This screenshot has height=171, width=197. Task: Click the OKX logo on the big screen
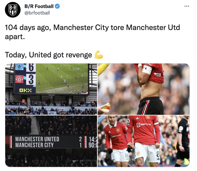pyautogui.click(x=25, y=90)
